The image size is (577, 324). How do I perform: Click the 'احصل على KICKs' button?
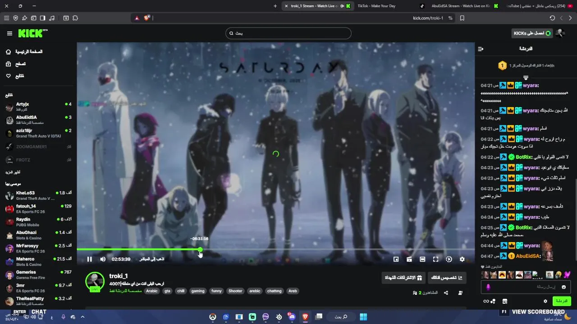[532, 33]
